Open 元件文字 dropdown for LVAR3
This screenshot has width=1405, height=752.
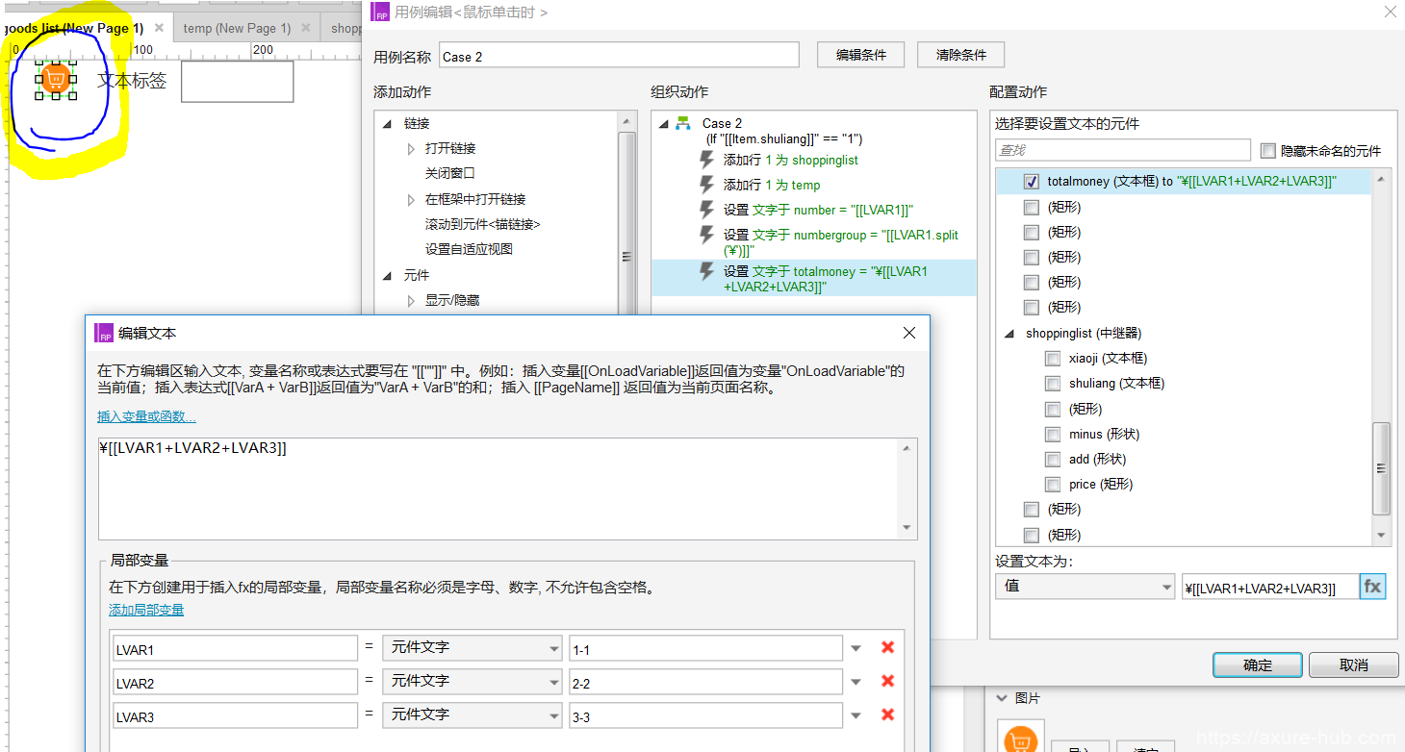[x=472, y=715]
